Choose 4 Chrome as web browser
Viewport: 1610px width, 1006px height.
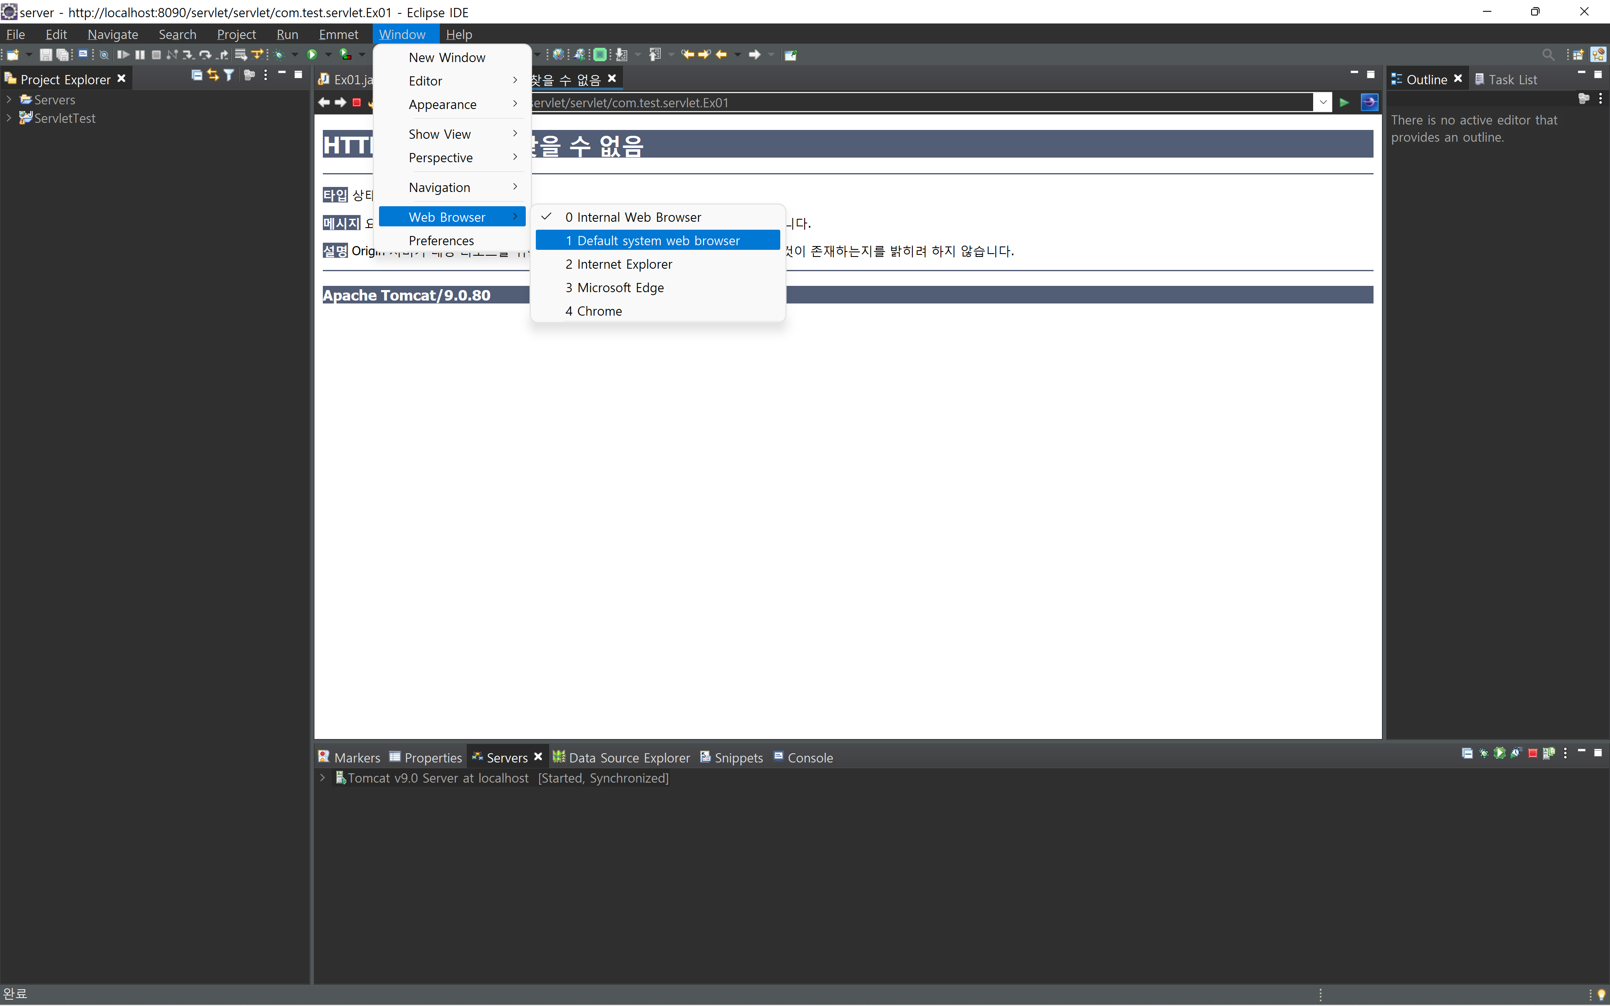(599, 311)
